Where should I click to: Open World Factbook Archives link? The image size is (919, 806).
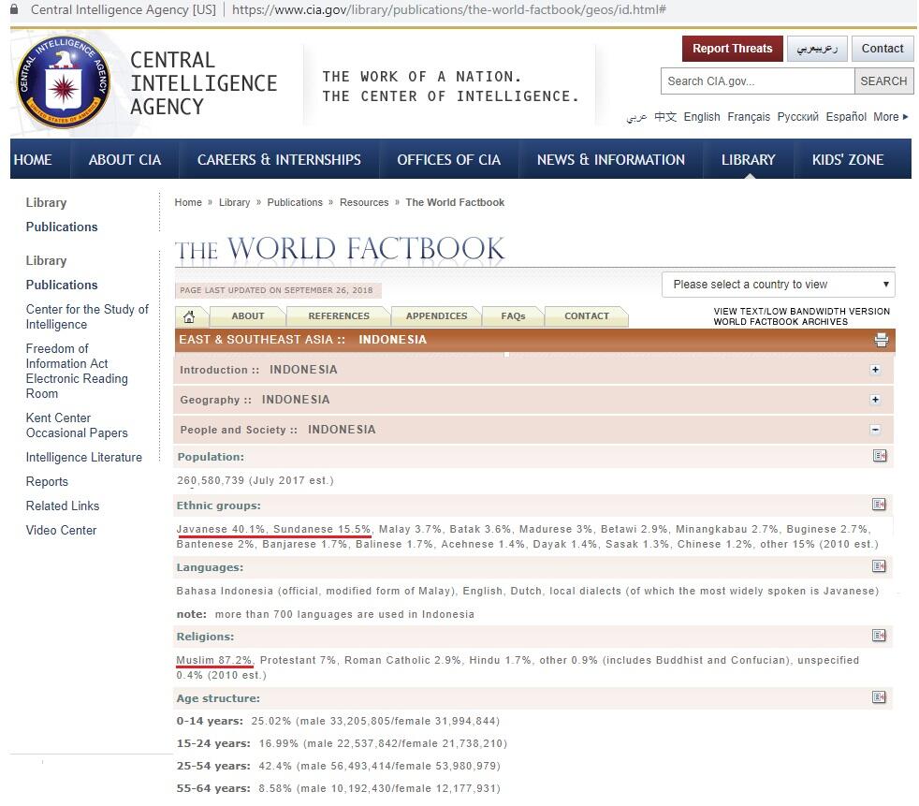point(780,322)
